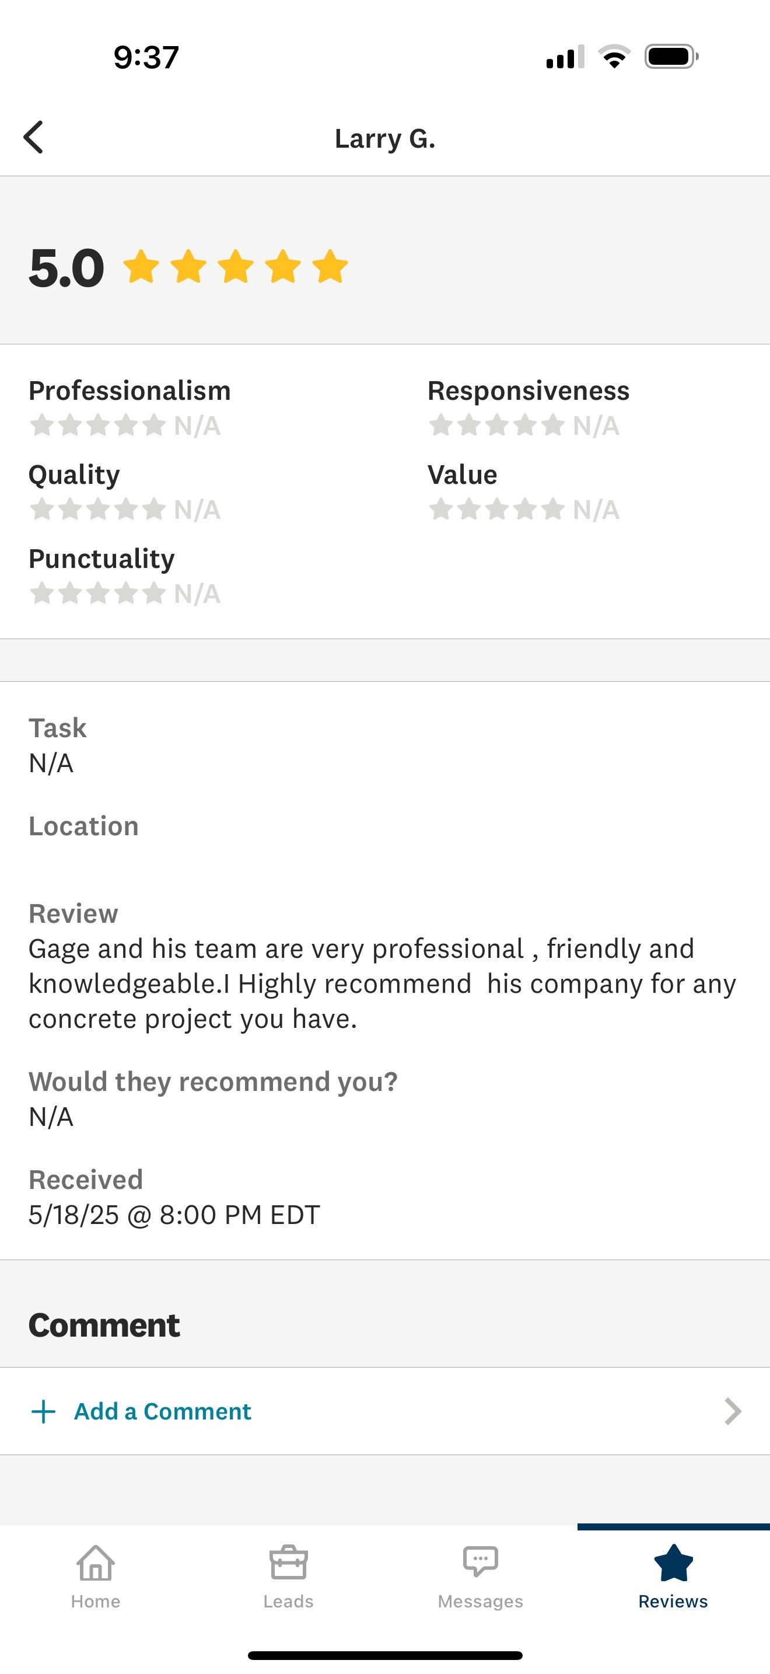Tap the plus icon beside Add a Comment
This screenshot has height=1674, width=770.
coord(44,1411)
